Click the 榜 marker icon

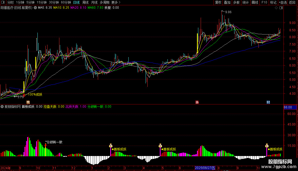(x=28, y=102)
